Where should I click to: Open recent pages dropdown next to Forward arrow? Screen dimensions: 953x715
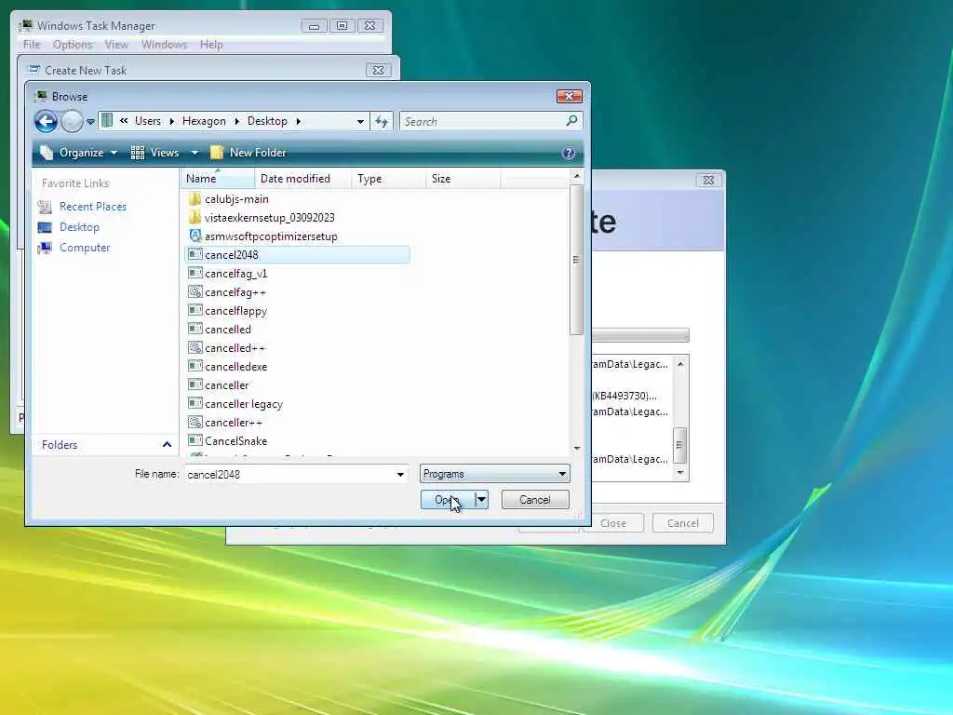(x=90, y=122)
